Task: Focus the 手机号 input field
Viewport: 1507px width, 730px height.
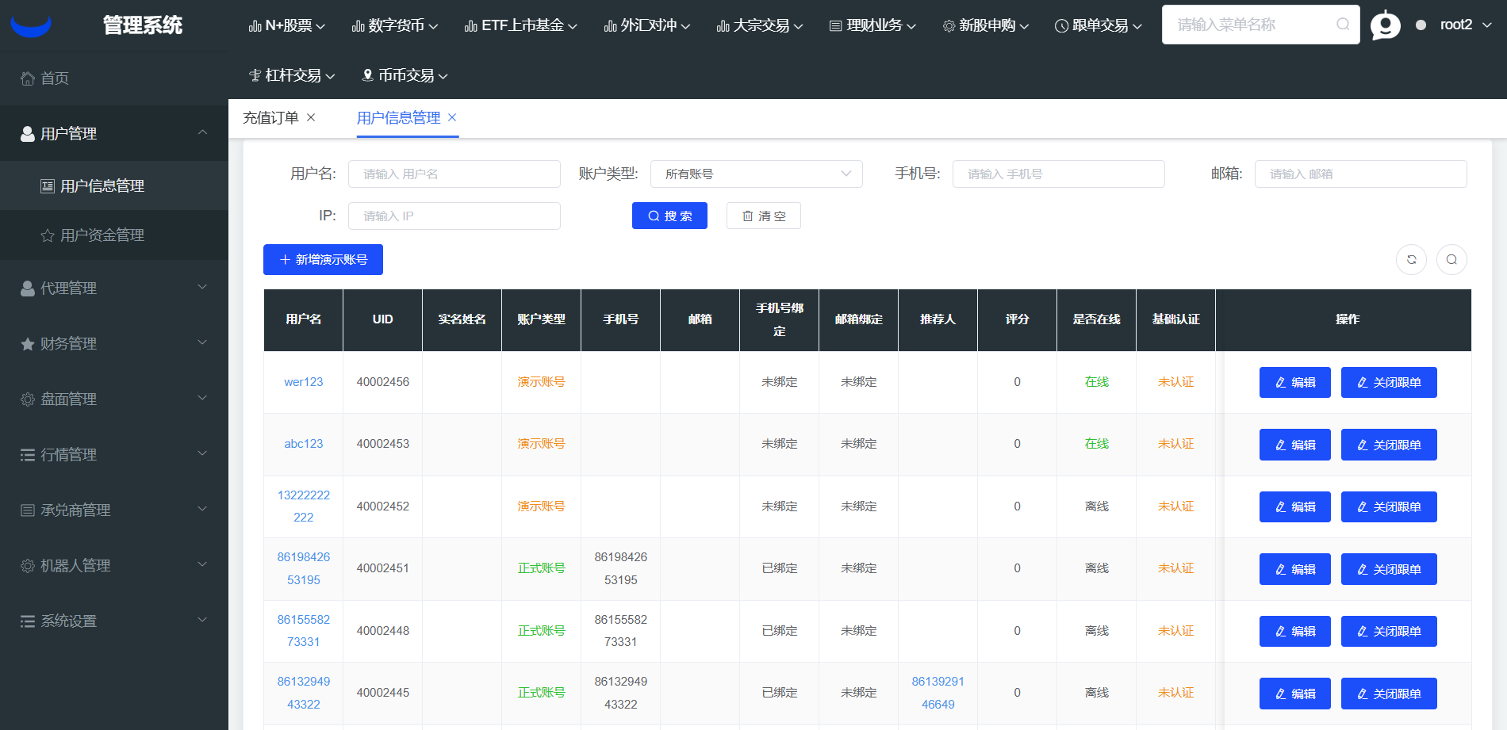Action: tap(1059, 174)
